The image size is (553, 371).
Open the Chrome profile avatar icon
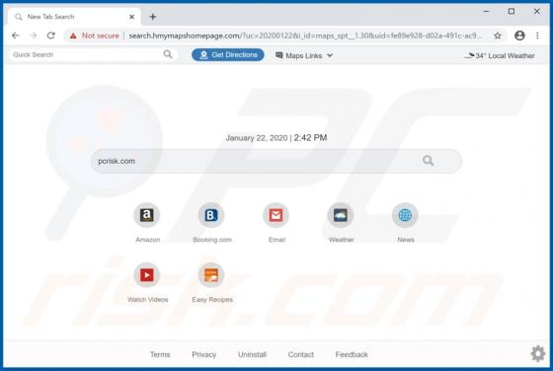[519, 36]
